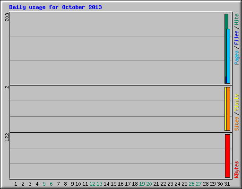This screenshot has width=242, height=189.
Task: Click day '25' on the x-axis
Action: (184, 184)
